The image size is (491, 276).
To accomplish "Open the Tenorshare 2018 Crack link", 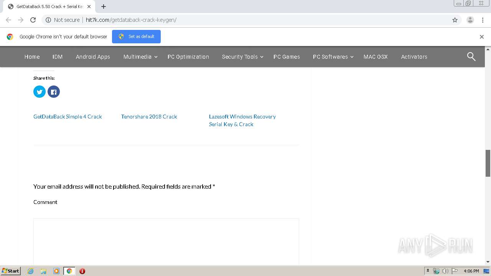I will [149, 117].
